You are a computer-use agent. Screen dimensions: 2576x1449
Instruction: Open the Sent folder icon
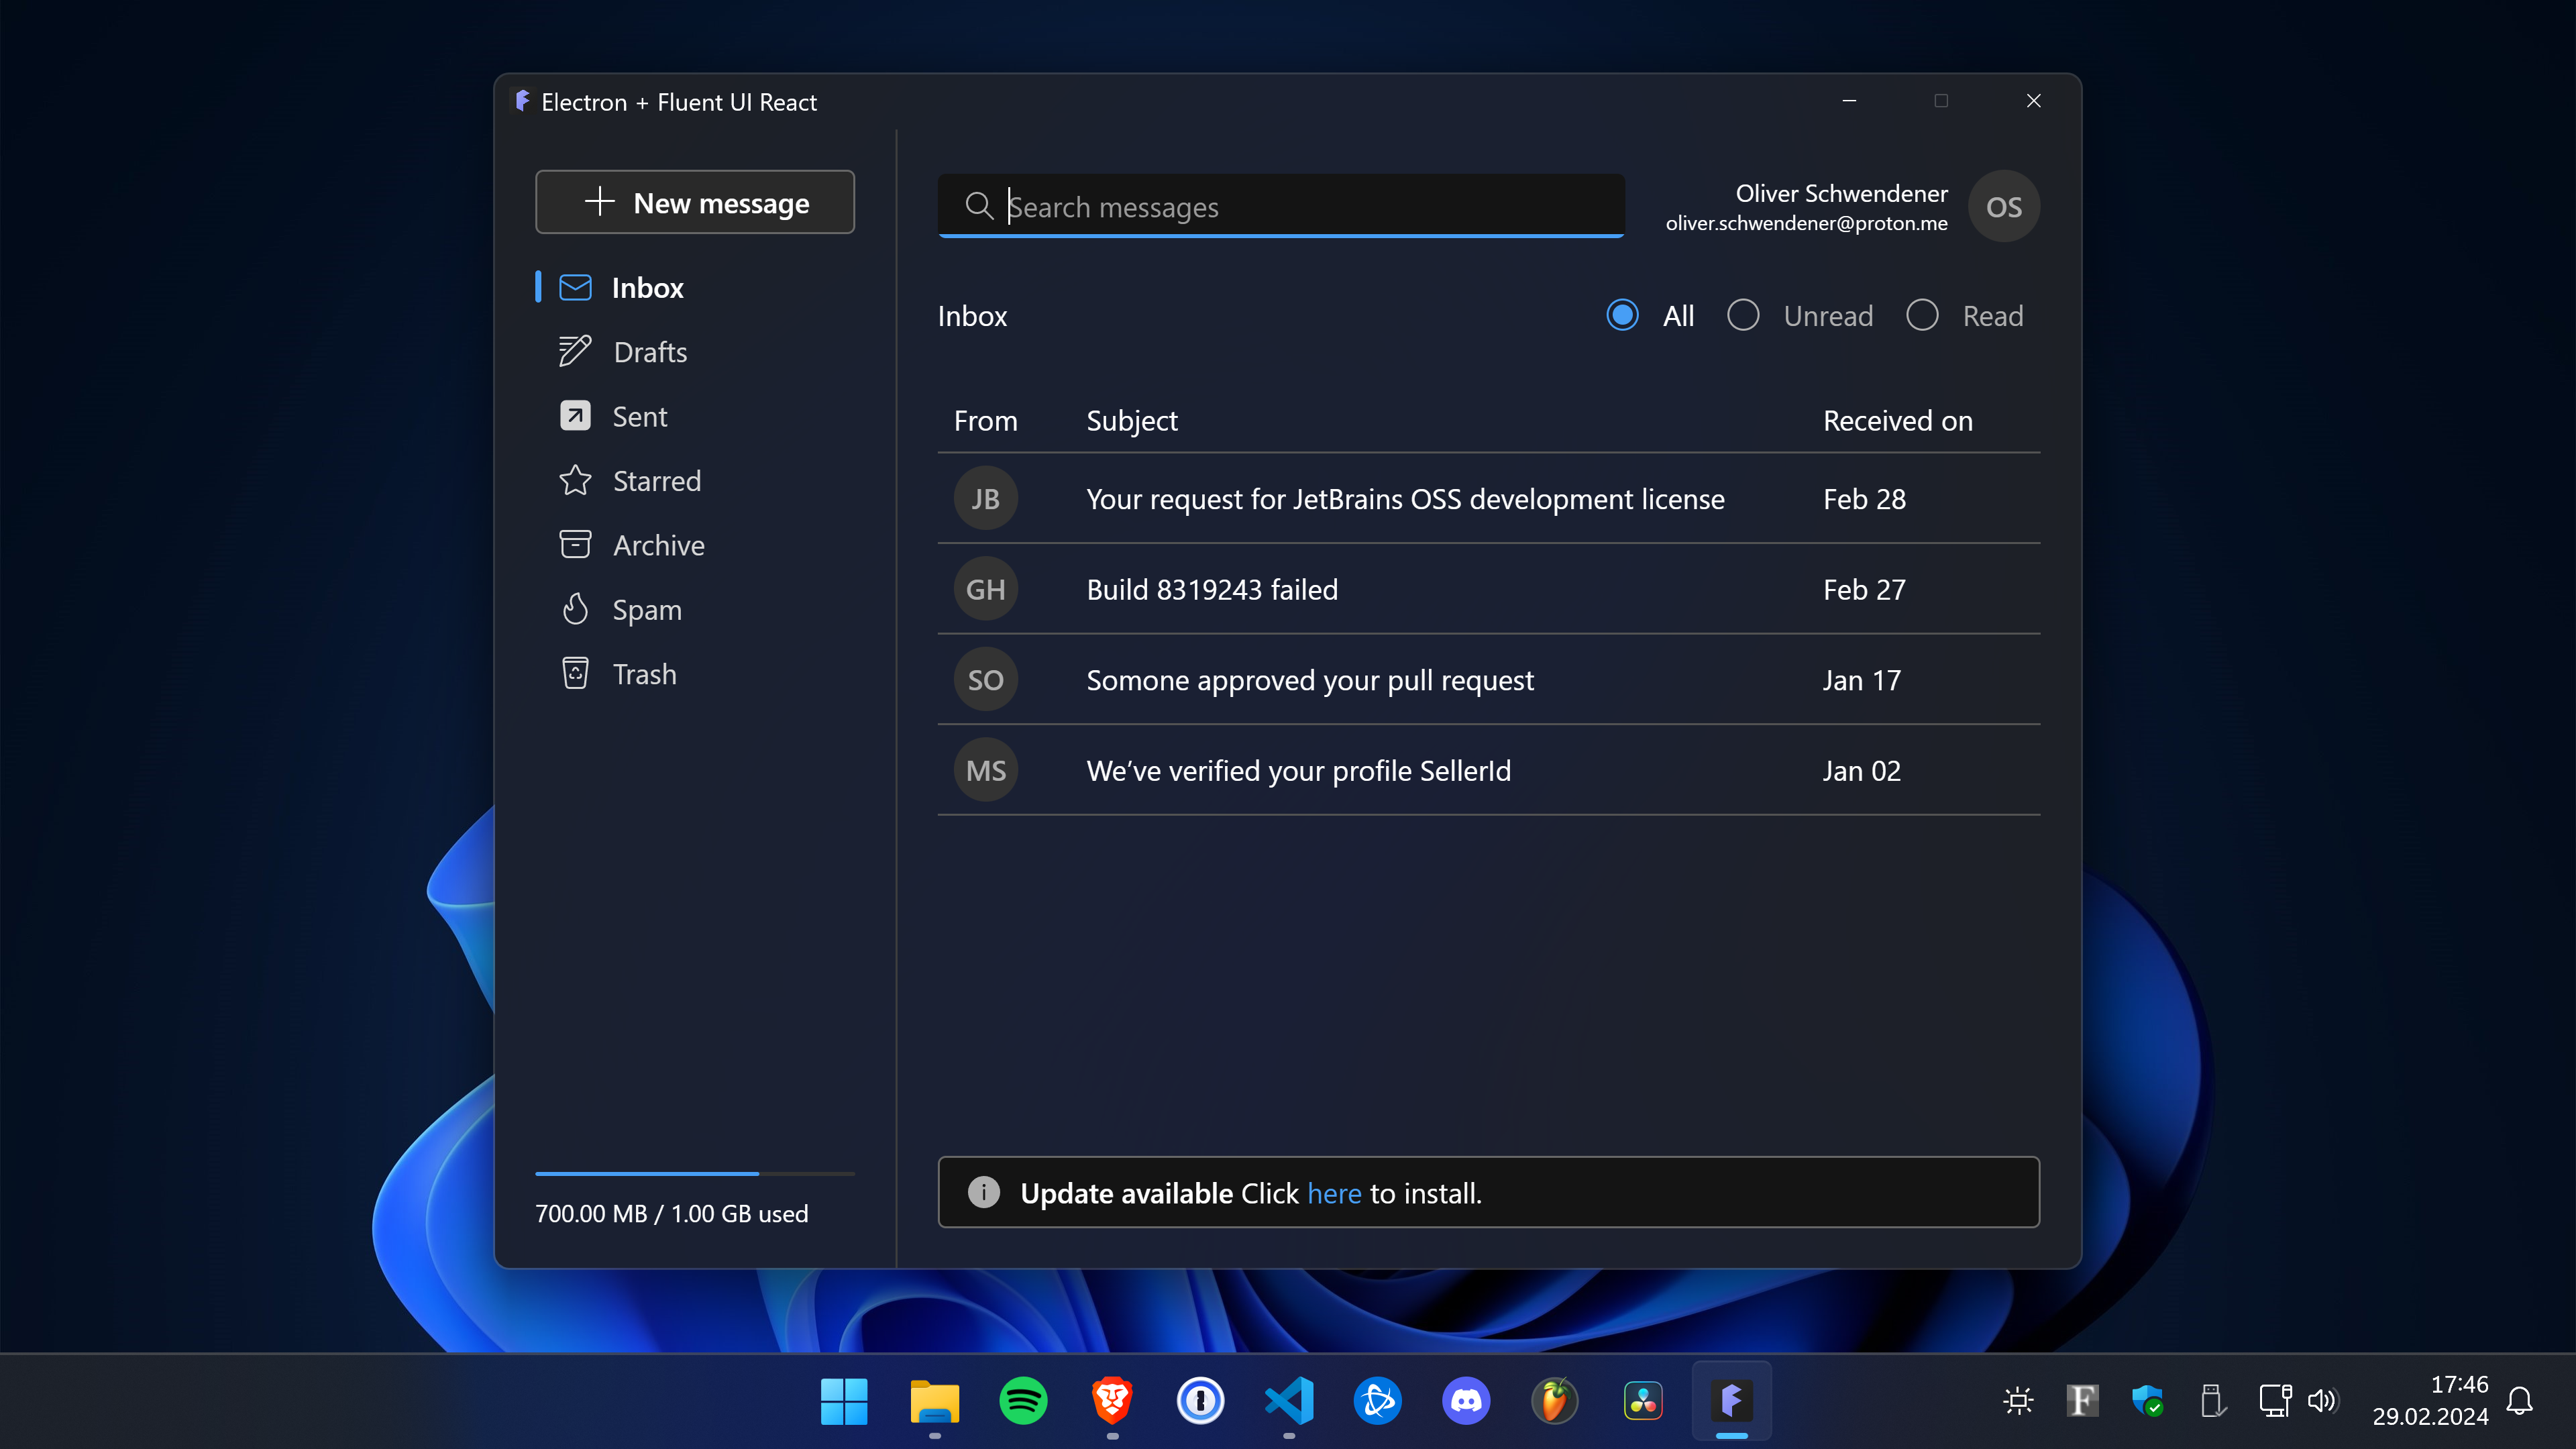tap(575, 416)
